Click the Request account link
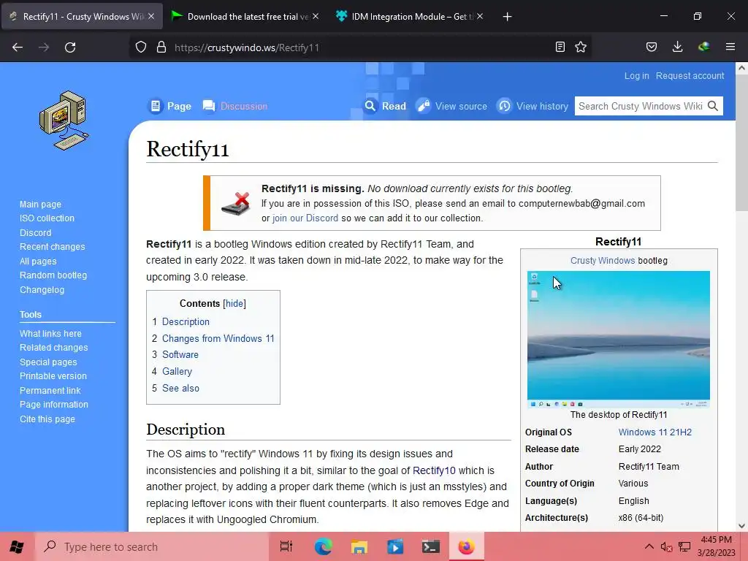This screenshot has height=561, width=748. (x=690, y=76)
